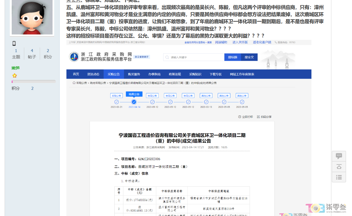Click the mobile phone icon under avatar
The image size is (352, 216).
pyautogui.click(x=14, y=43)
